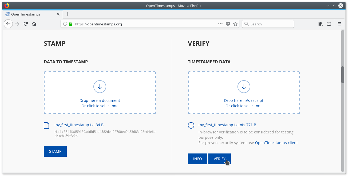Click the DATA TO TIMESTAMP label
This screenshot has height=177, width=349.
(66, 62)
